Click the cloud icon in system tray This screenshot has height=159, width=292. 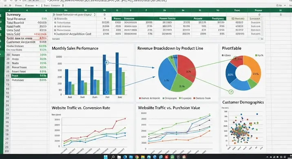[x=271, y=157]
